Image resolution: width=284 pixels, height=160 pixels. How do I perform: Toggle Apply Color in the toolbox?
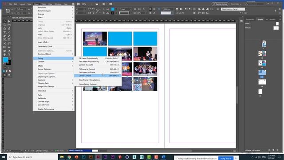(4, 71)
